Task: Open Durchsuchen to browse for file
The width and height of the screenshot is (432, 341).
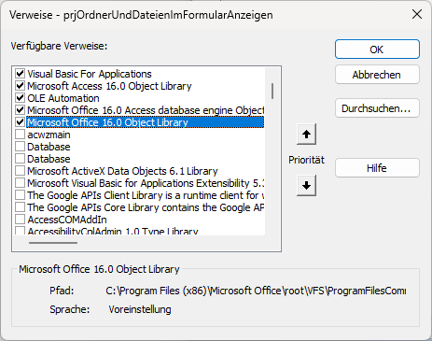Action: point(377,108)
